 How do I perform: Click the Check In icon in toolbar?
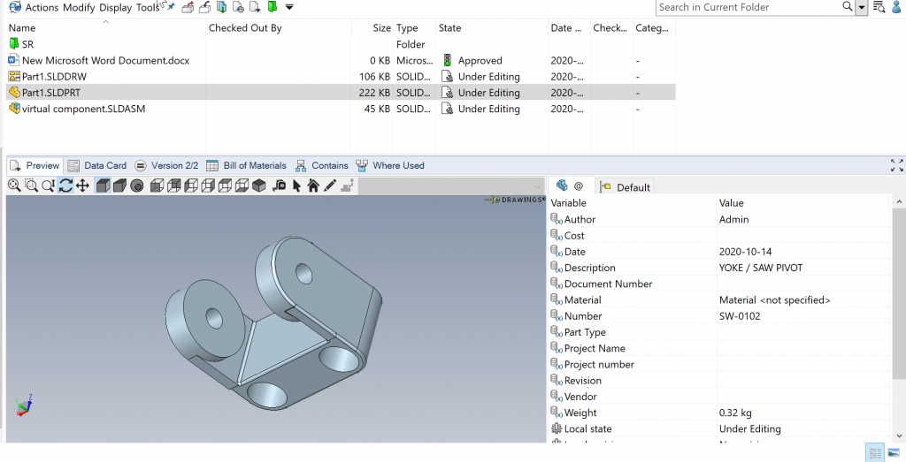pos(205,7)
